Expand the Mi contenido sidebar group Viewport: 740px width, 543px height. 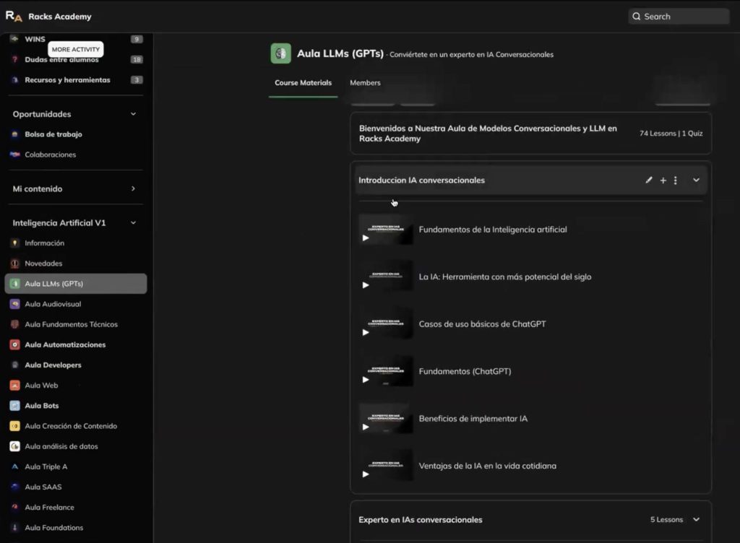pyautogui.click(x=133, y=189)
